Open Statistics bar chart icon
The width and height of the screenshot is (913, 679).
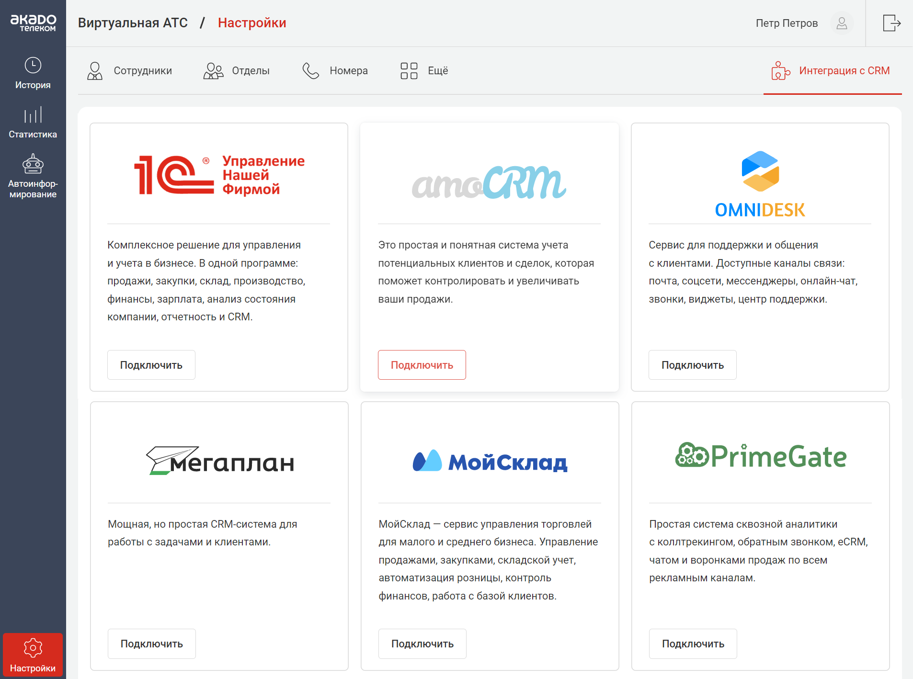[33, 115]
